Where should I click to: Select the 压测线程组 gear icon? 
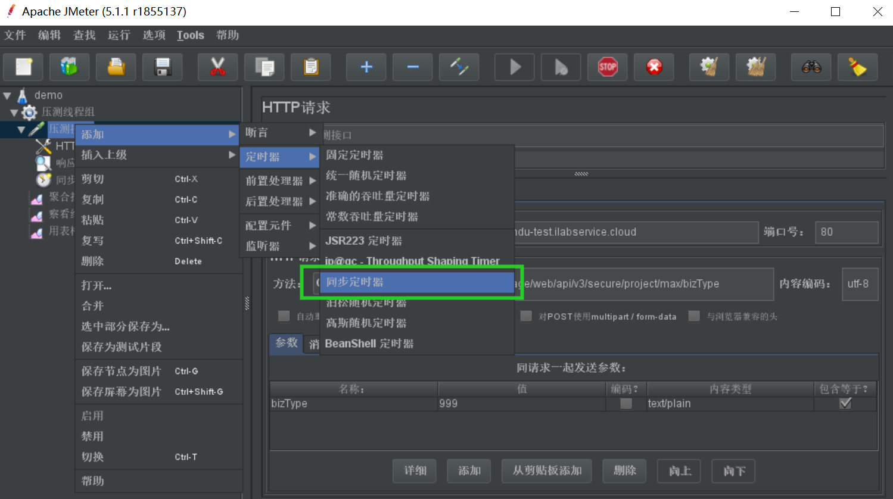(29, 112)
